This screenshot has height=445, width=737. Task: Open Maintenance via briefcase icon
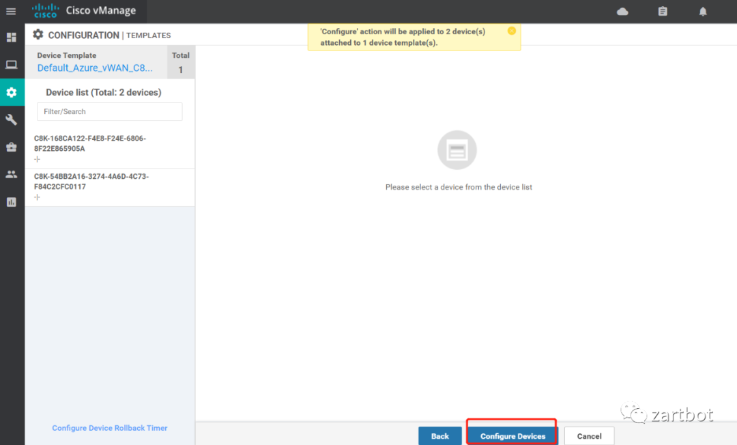tap(12, 147)
